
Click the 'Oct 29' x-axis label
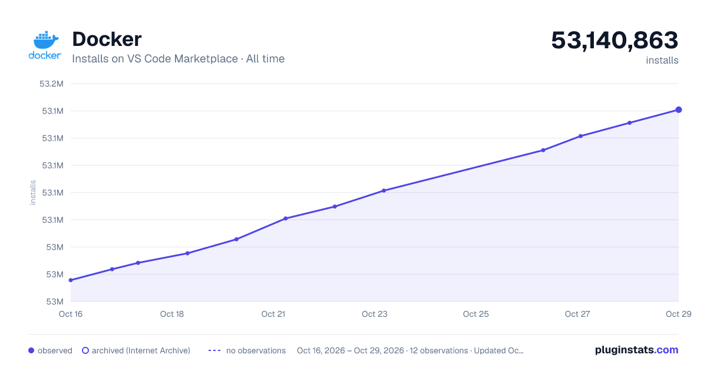click(678, 314)
